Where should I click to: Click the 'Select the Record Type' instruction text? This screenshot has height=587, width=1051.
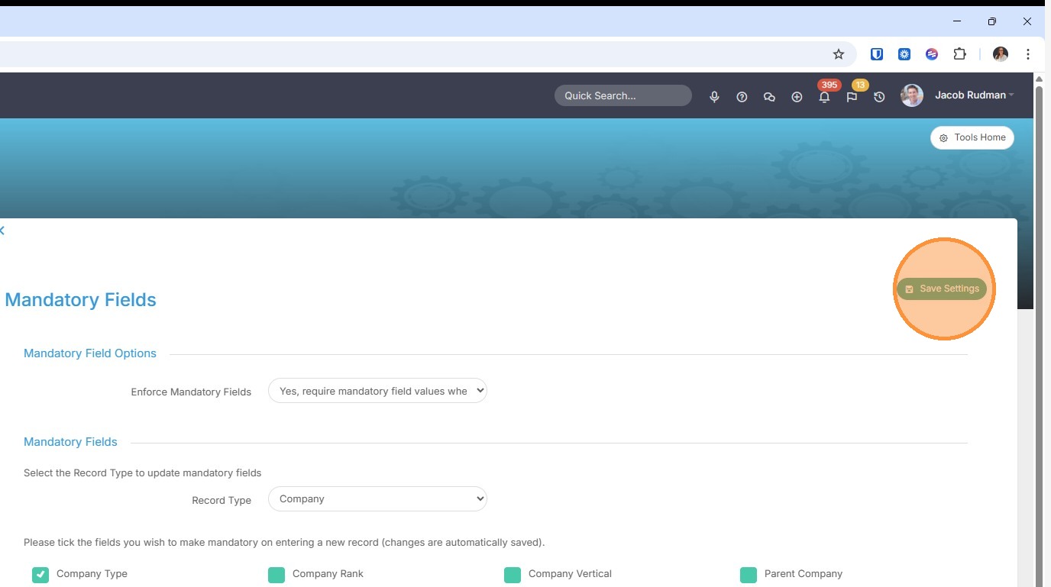143,473
